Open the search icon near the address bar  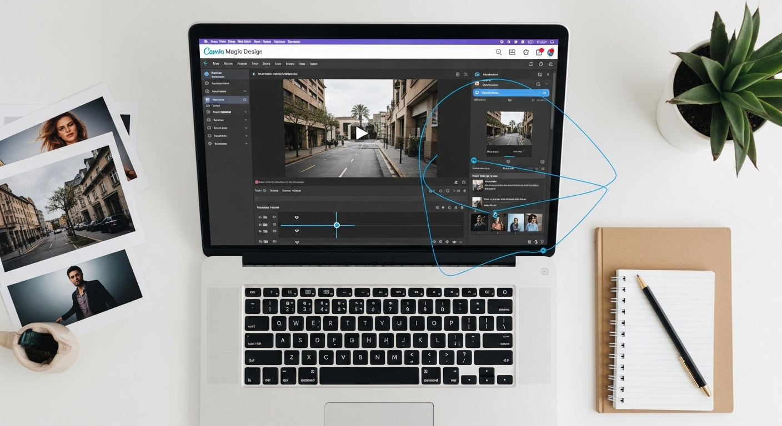499,52
